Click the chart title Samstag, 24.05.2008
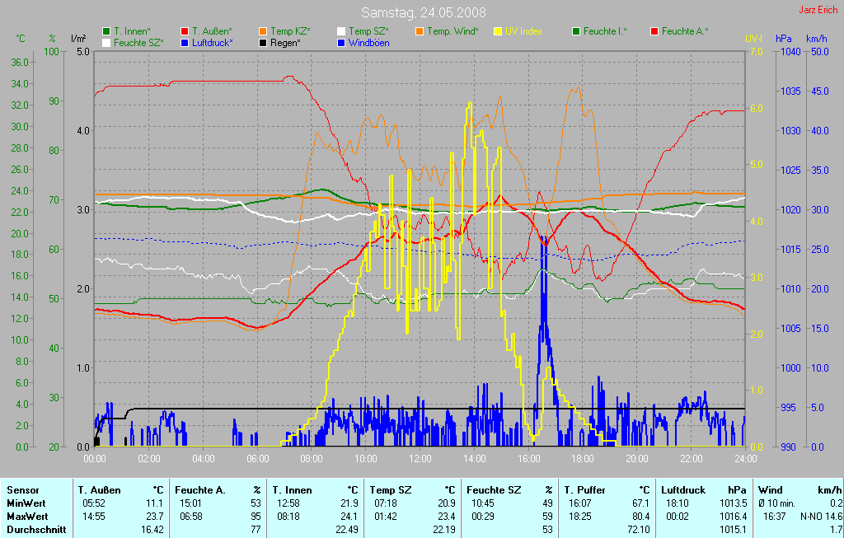The image size is (844, 538). pos(424,12)
